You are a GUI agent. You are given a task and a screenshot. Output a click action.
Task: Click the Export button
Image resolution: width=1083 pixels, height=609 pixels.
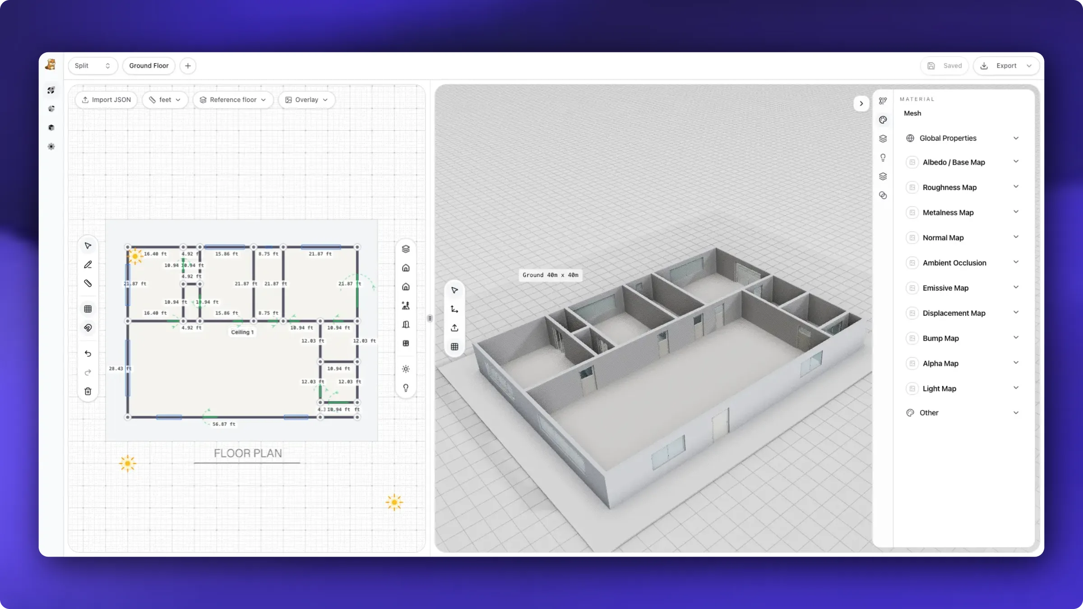1006,66
